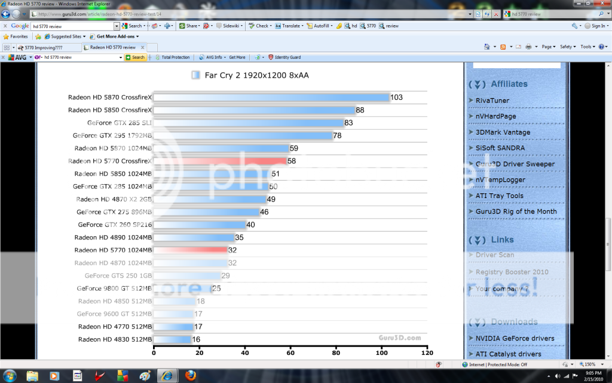Click the blue Help question mark icon
Screen dimensions: 612x383
pyautogui.click(x=601, y=47)
